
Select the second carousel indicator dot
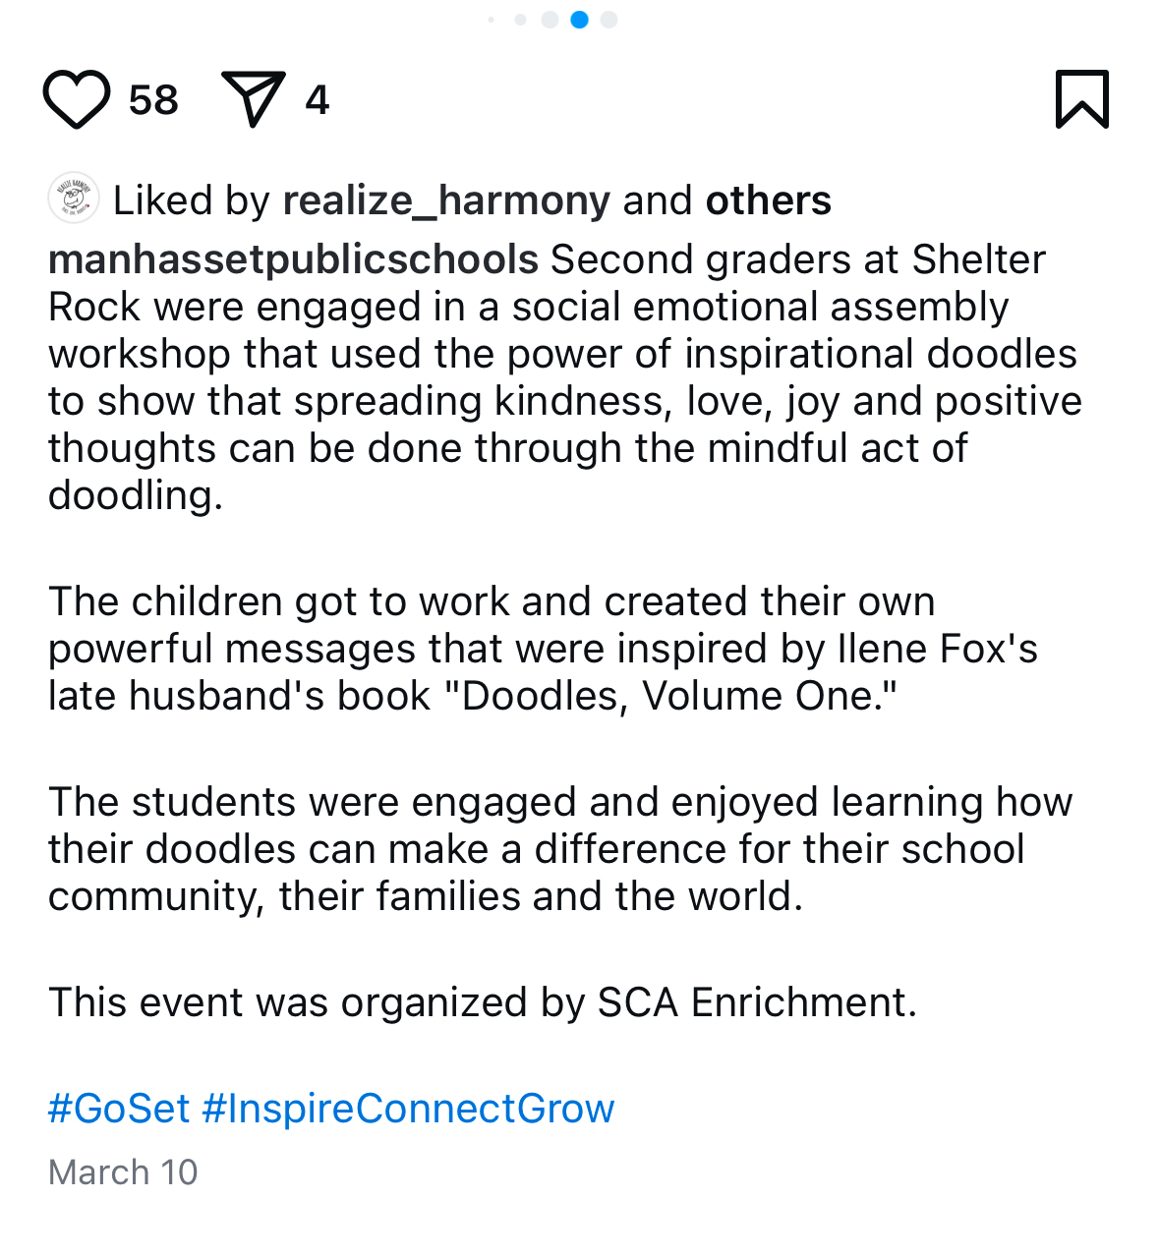[521, 20]
